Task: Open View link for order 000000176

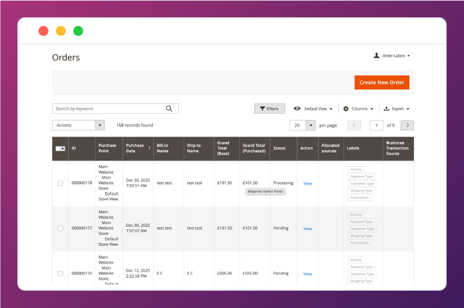Action: click(307, 274)
